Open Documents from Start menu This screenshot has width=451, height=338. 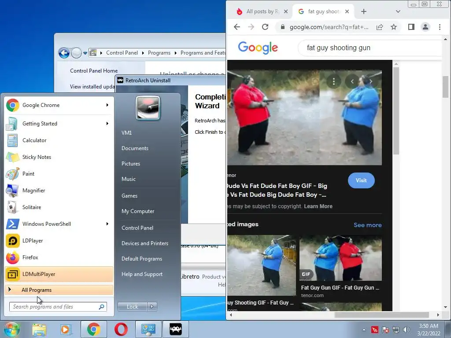click(135, 148)
